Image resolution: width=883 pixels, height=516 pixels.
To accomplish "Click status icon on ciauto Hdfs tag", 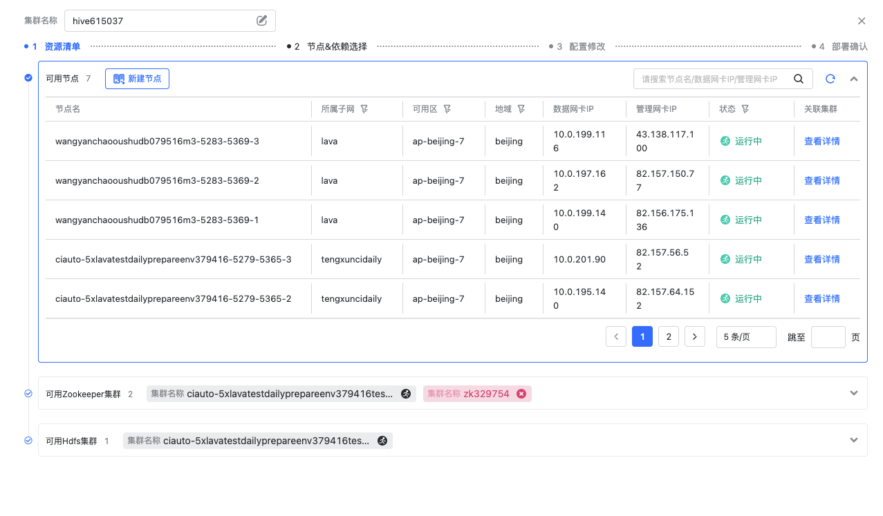I will point(382,441).
